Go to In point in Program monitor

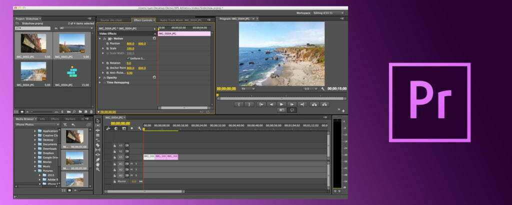pyautogui.click(x=261, y=104)
